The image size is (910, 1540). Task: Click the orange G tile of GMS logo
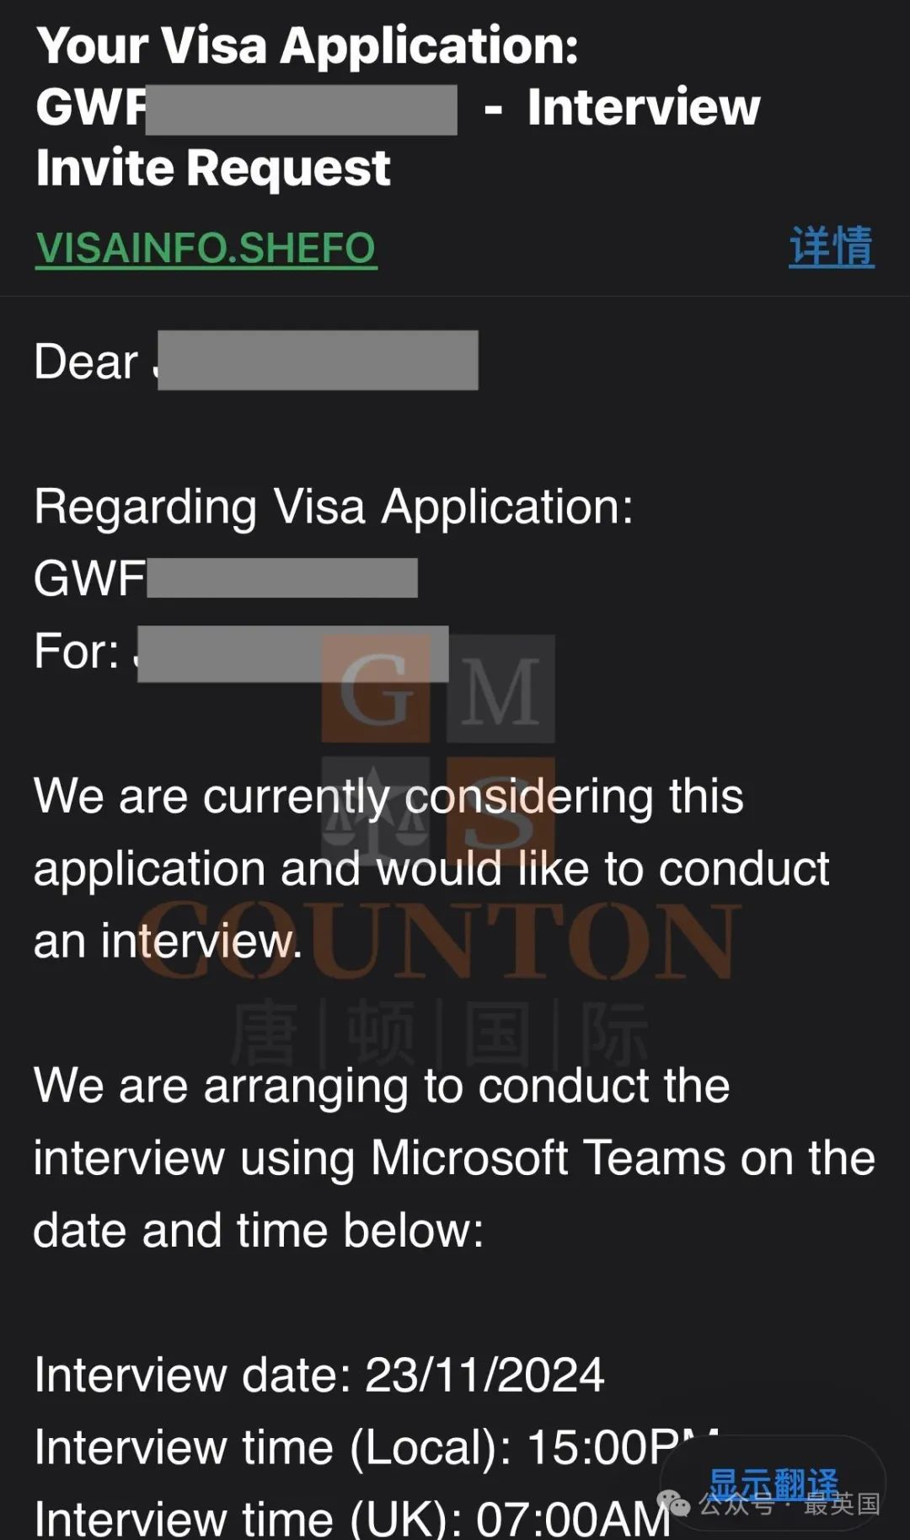click(x=376, y=689)
